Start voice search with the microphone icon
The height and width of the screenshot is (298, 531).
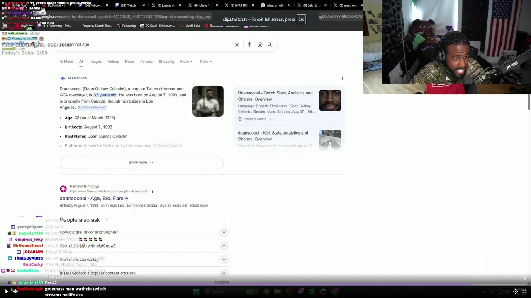249,45
